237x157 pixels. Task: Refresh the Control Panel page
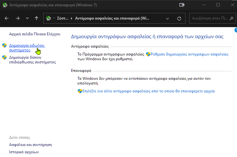click(179, 19)
